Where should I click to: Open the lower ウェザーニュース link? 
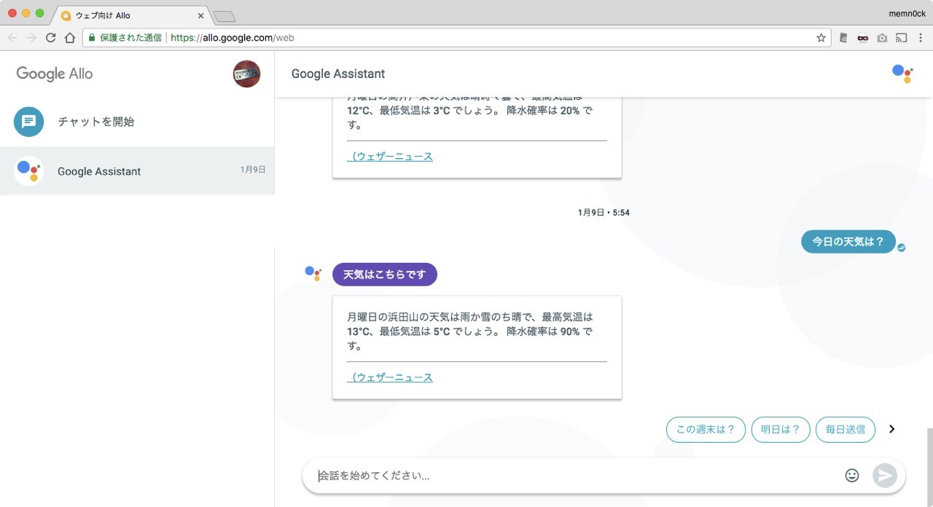pyautogui.click(x=390, y=377)
